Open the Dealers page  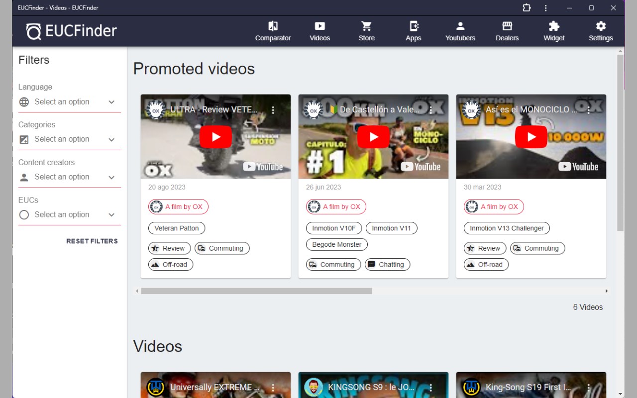[x=507, y=31]
